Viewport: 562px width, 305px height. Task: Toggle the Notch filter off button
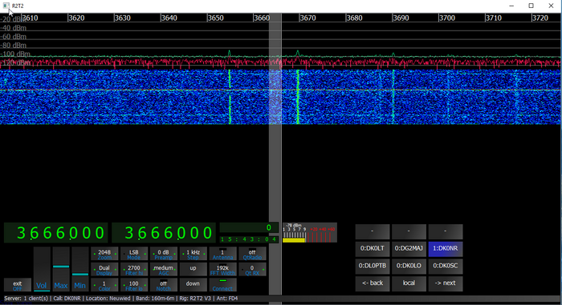point(163,285)
